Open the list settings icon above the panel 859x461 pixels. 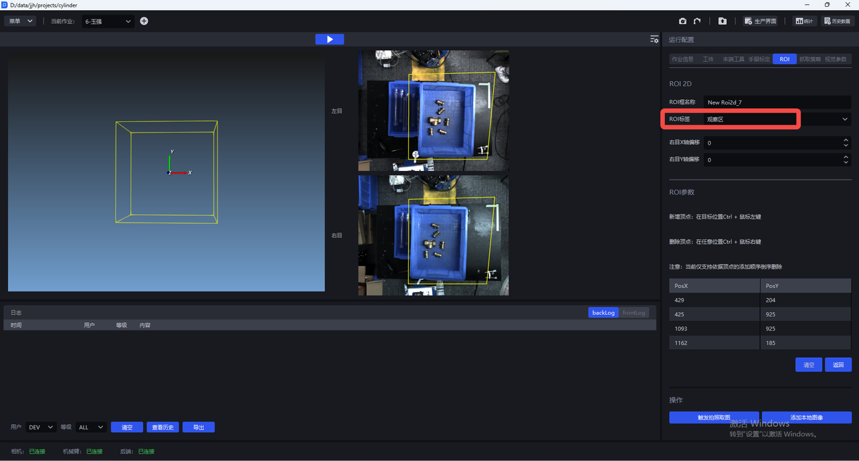click(654, 40)
